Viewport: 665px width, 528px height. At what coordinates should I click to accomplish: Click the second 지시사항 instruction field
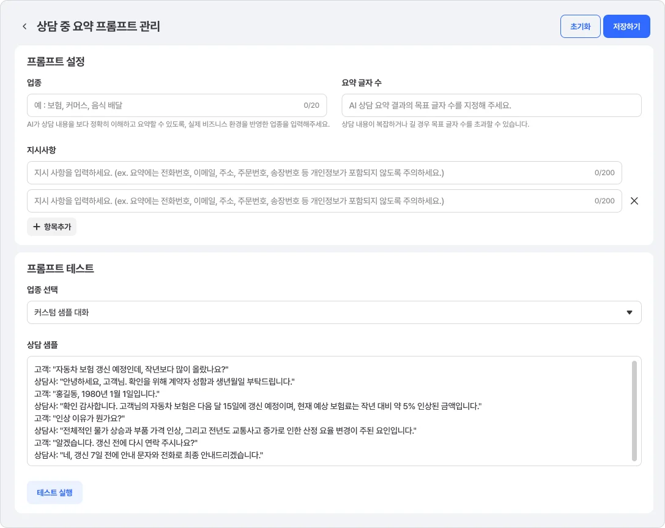click(x=324, y=200)
